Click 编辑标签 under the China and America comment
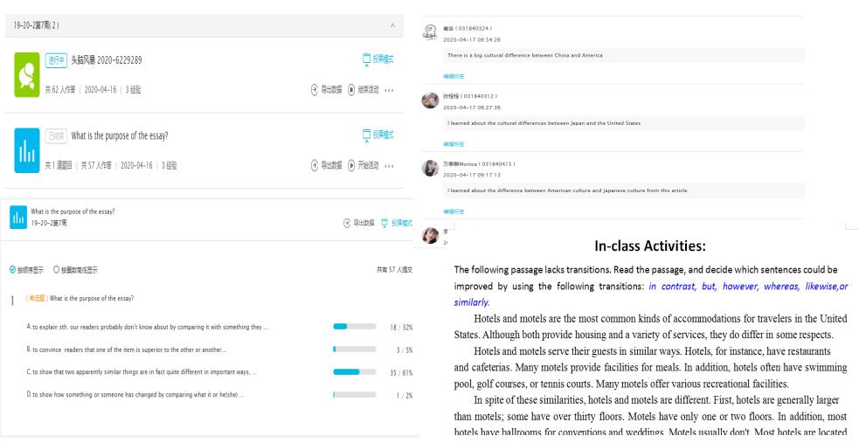The width and height of the screenshot is (859, 443). (452, 76)
